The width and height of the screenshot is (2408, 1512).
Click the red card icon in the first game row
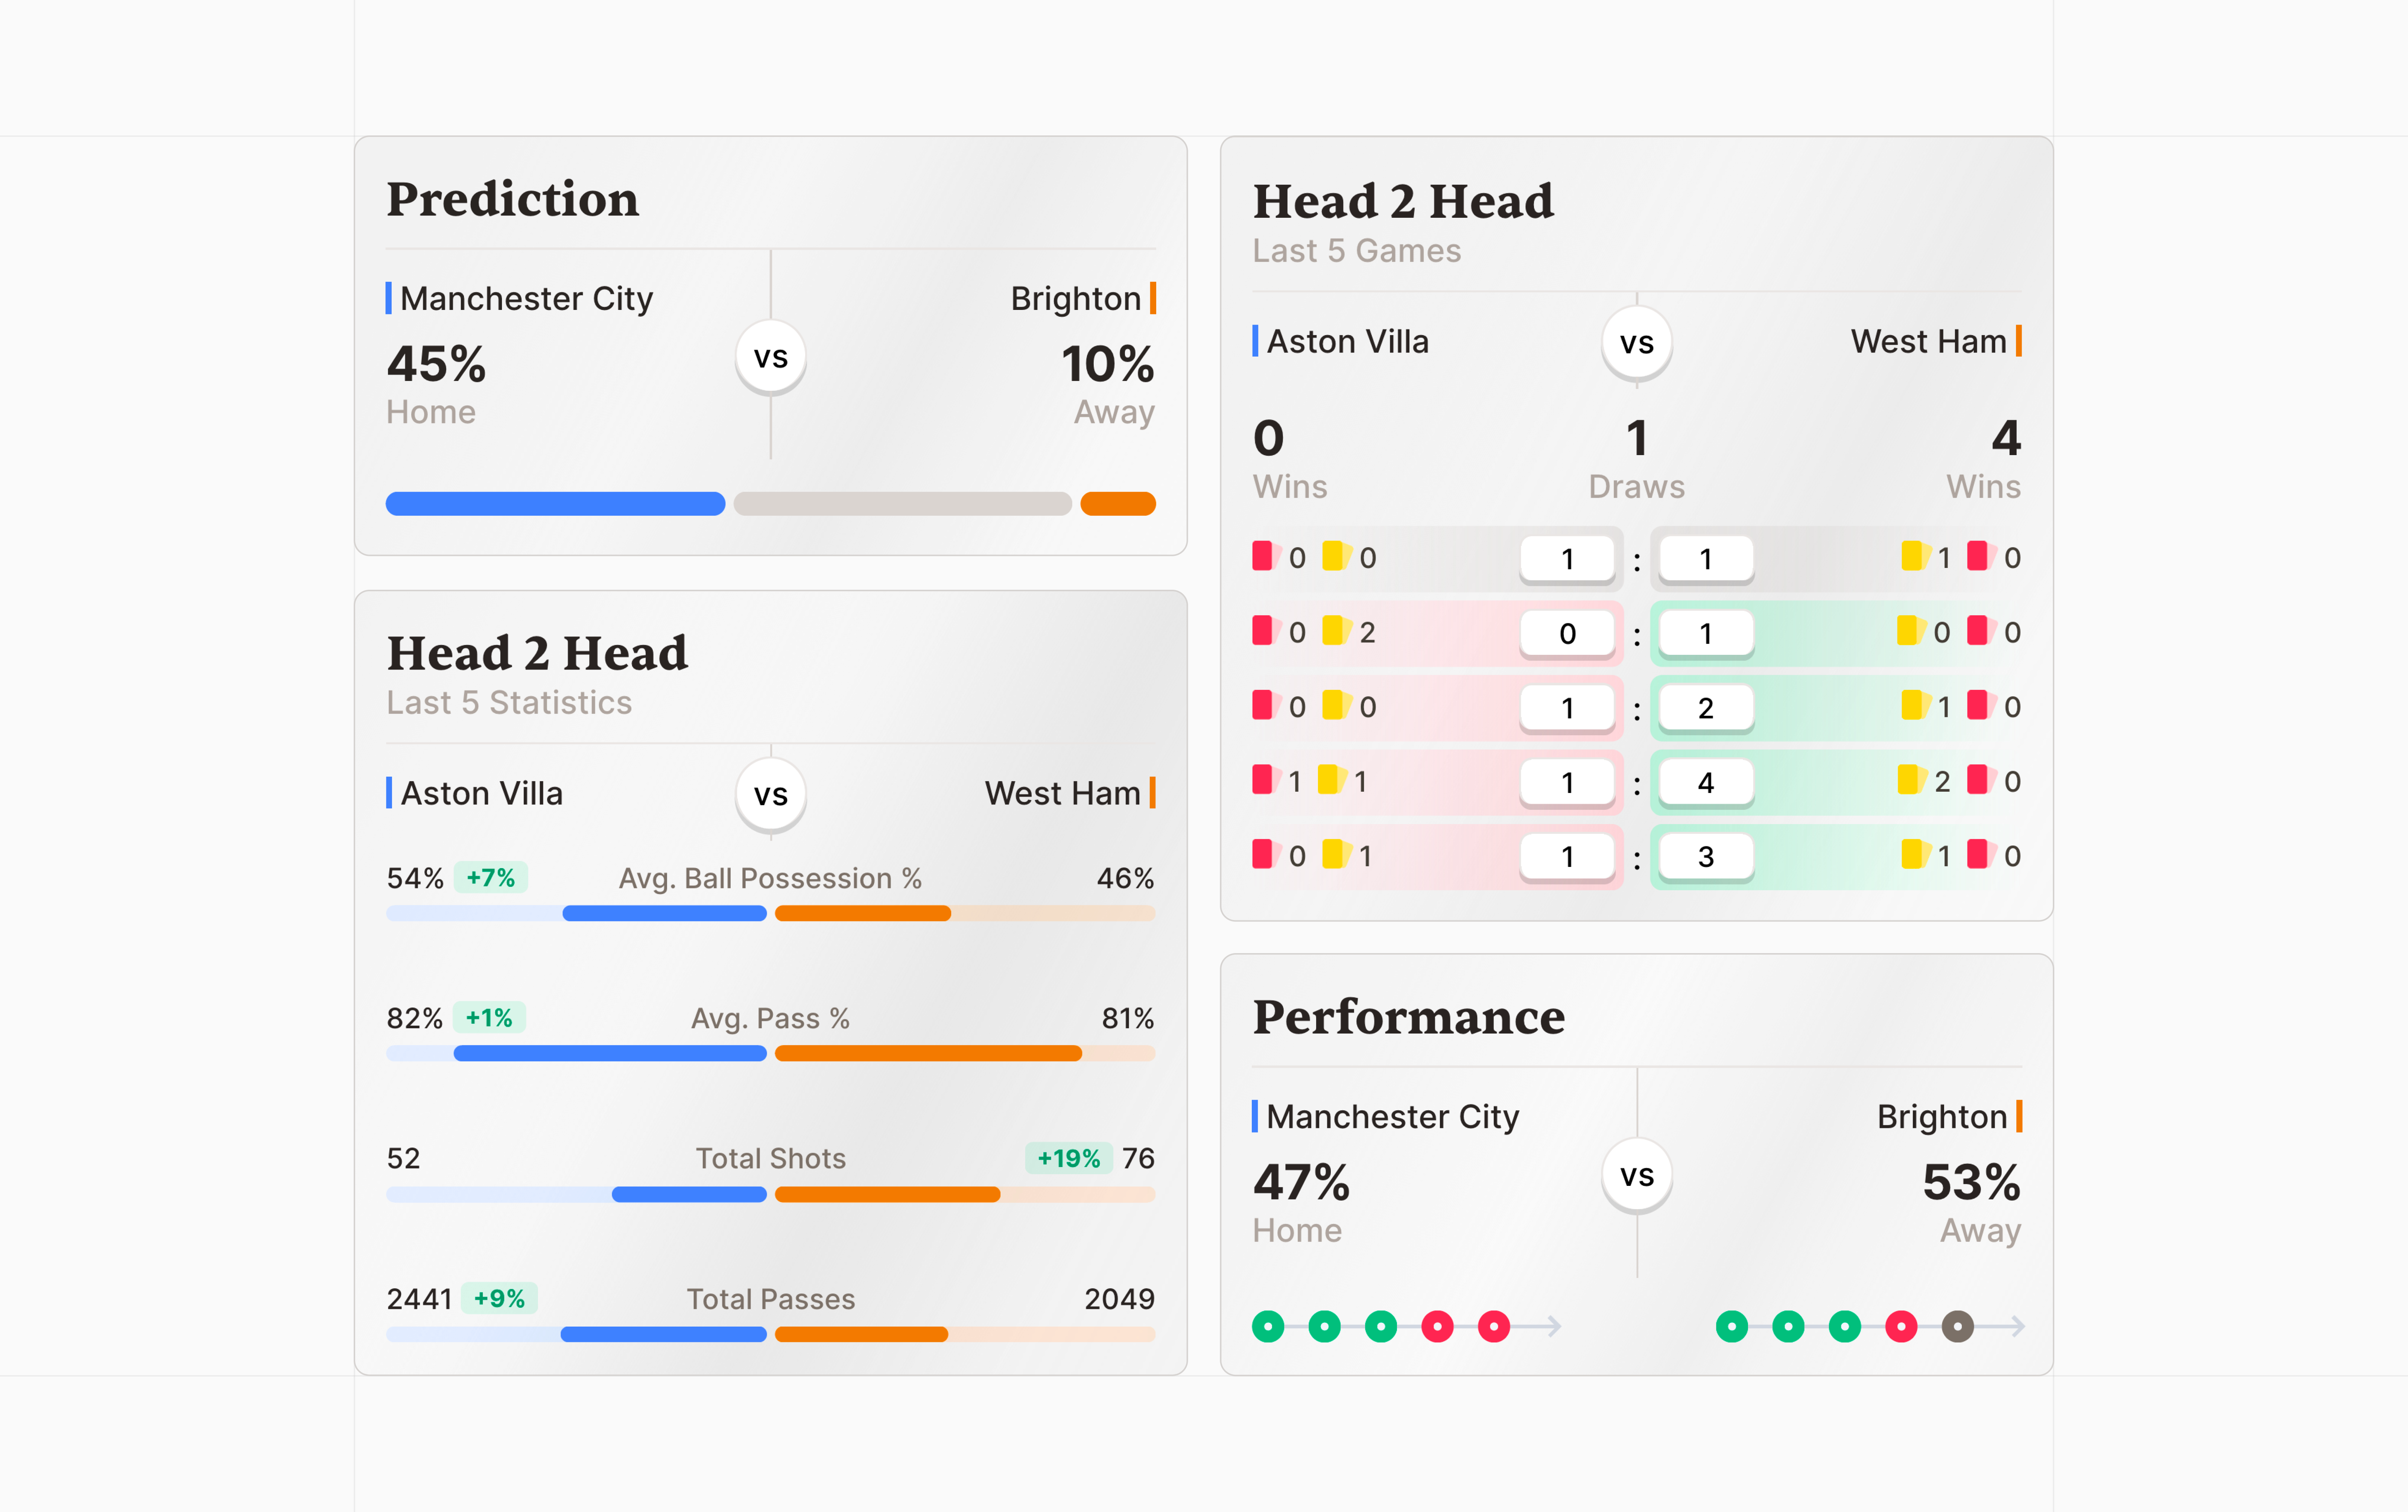1262,557
